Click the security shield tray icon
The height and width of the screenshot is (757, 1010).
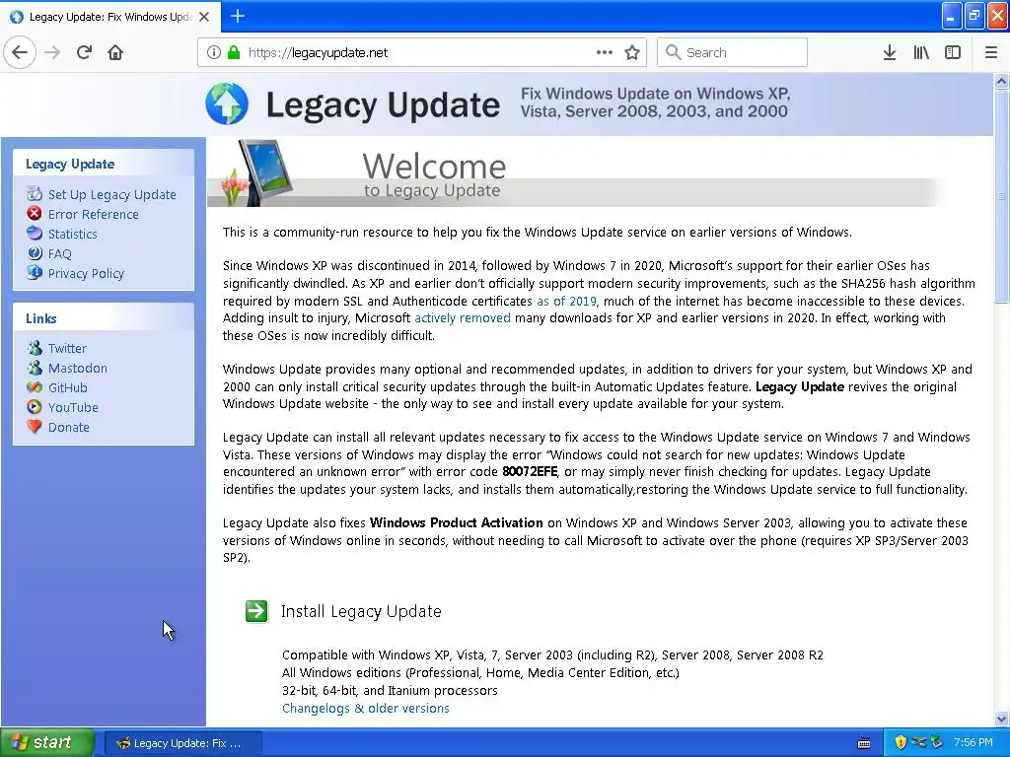point(901,743)
